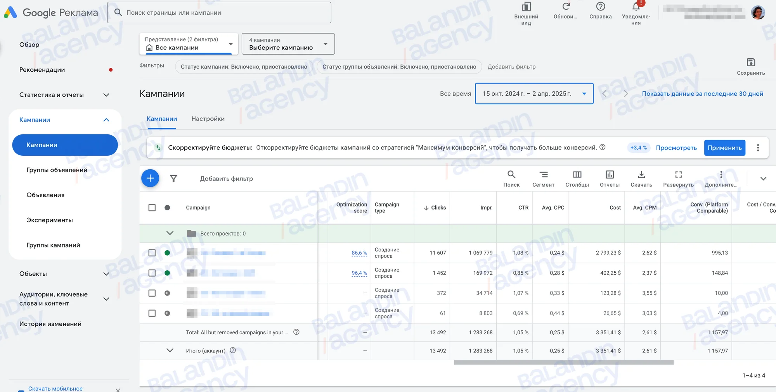Open the Столбцы columns icon
Screen dimensions: 776x392
(x=577, y=175)
